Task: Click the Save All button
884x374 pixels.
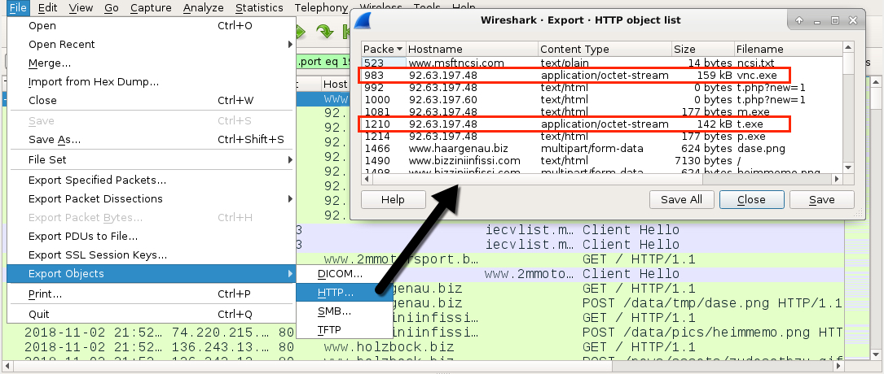Action: click(682, 200)
